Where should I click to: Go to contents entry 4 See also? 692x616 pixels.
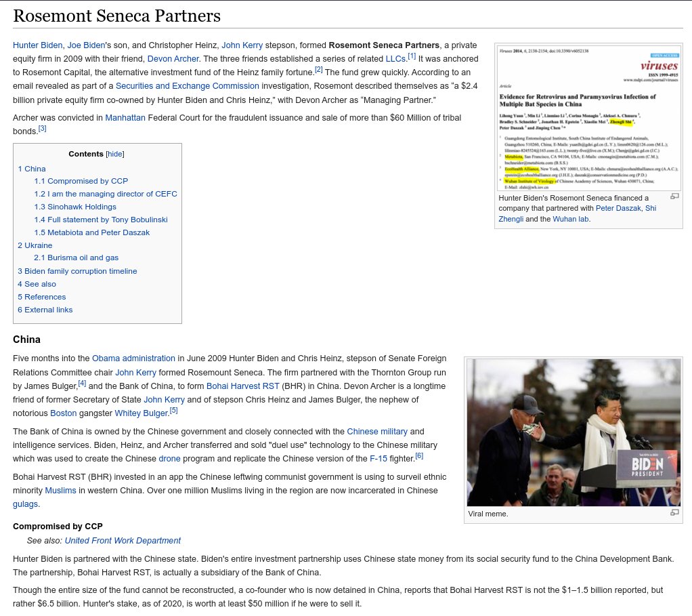(x=37, y=284)
